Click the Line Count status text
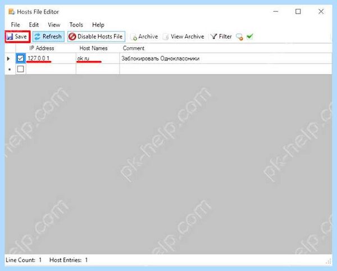Viewport: 337px width, 271px height. [x=24, y=260]
